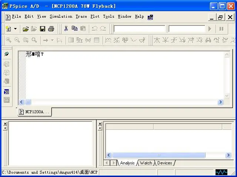Open the Simulation menu
This screenshot has width=237, height=177.
click(x=61, y=16)
